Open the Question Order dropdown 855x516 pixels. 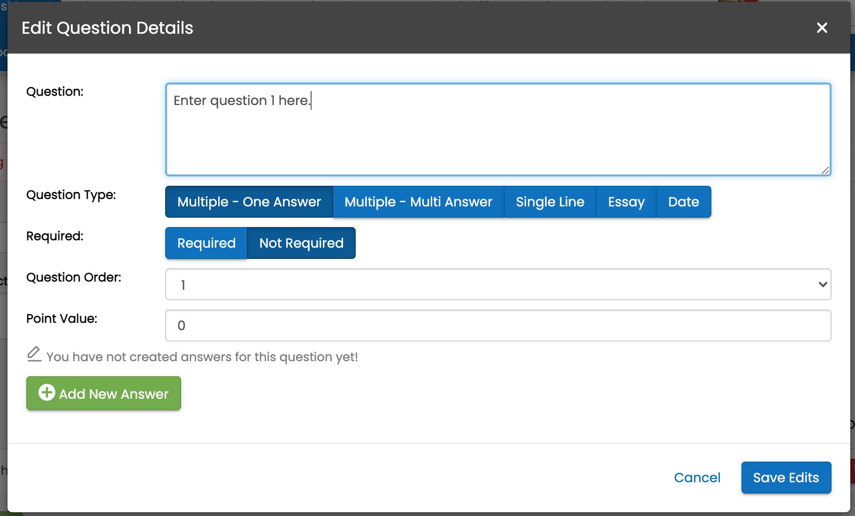[497, 284]
